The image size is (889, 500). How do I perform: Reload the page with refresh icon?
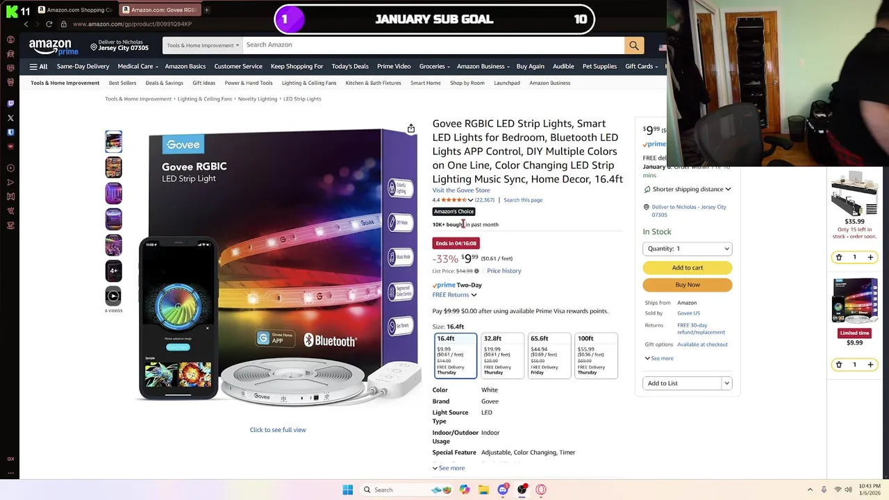click(x=49, y=24)
